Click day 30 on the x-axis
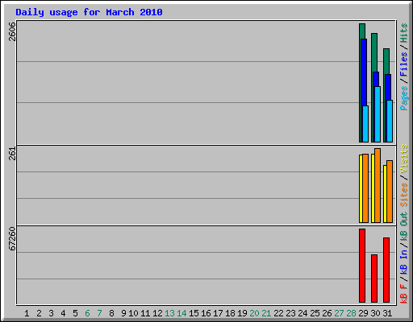The image size is (413, 322). tap(375, 313)
